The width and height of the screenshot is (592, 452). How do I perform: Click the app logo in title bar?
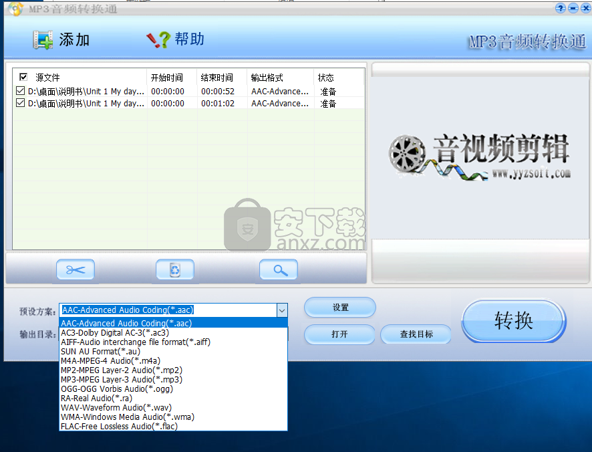[16, 8]
